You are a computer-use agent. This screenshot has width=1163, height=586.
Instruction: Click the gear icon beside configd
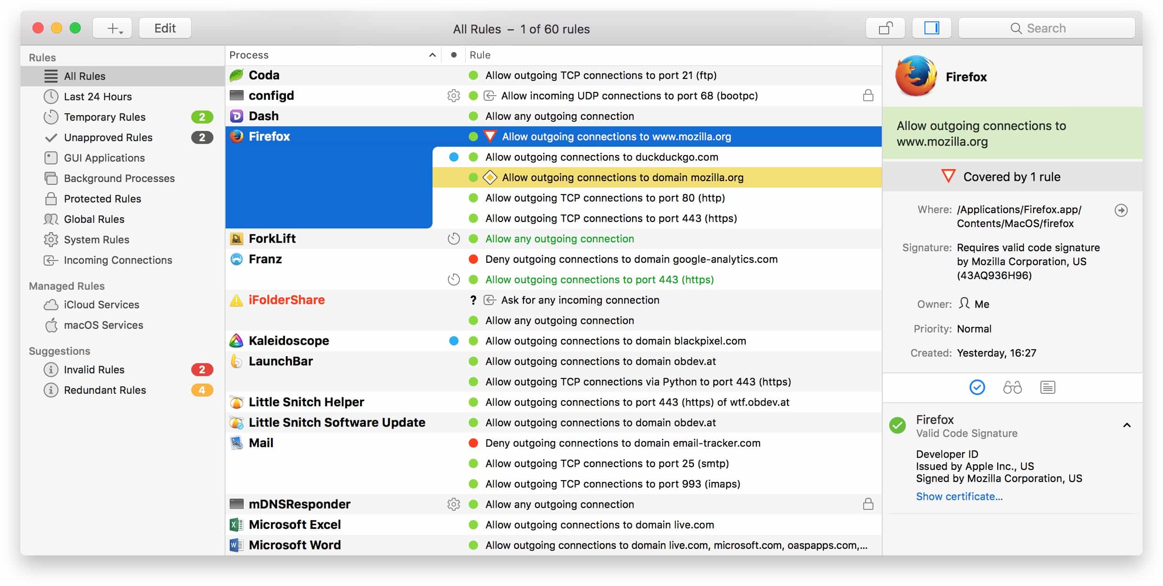click(453, 96)
